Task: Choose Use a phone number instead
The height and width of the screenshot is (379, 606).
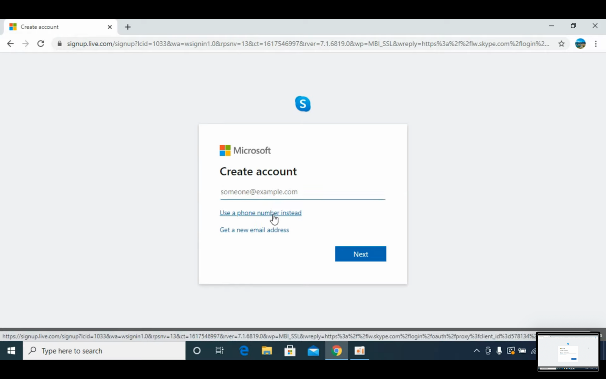Action: pos(261,213)
